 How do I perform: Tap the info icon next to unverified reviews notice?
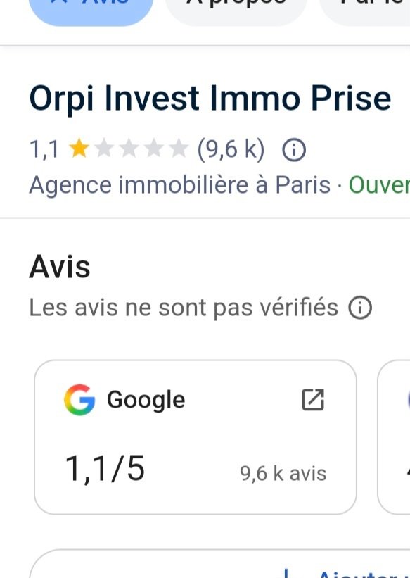(360, 308)
